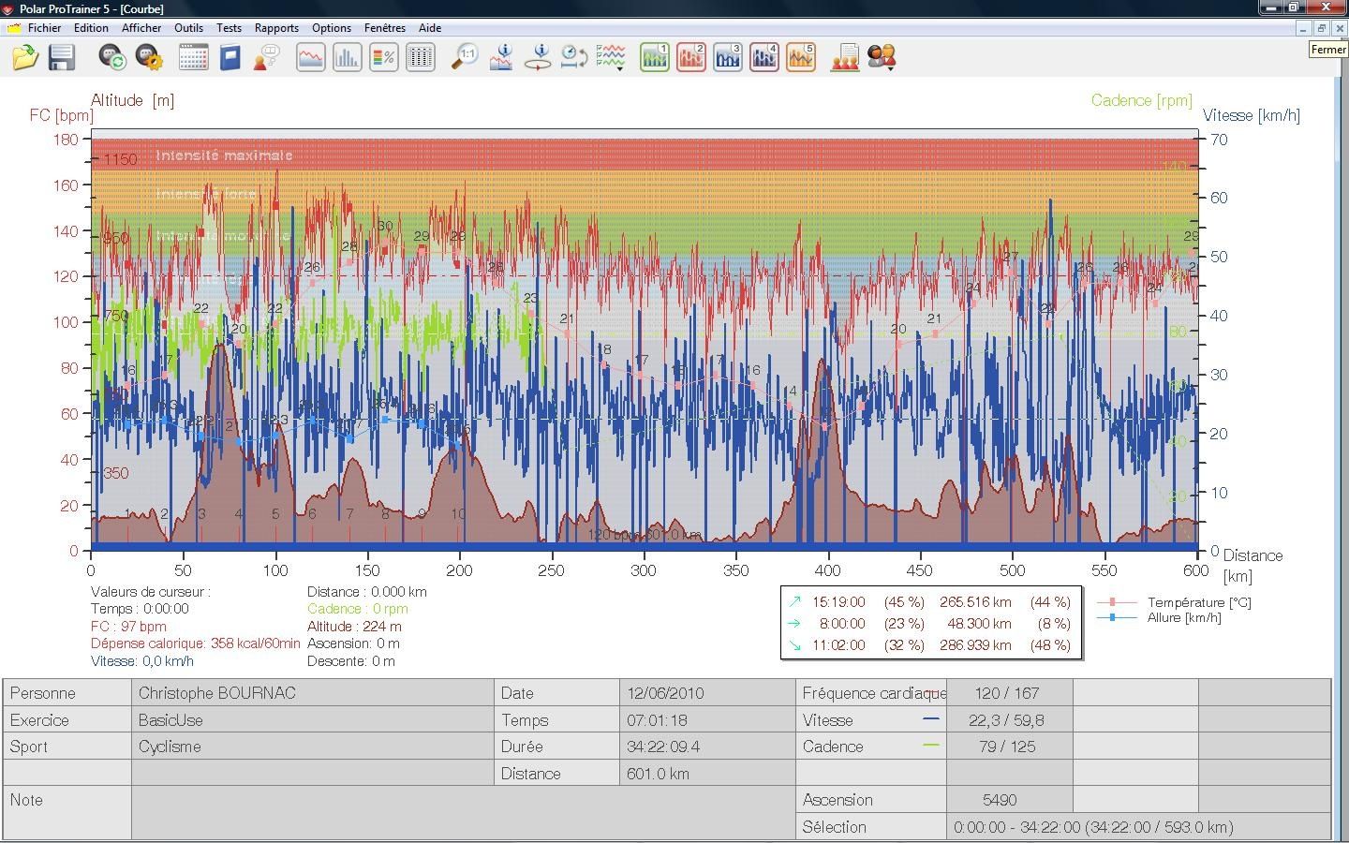1349x843 pixels.
Task: Click the team report icon
Action: (845, 57)
